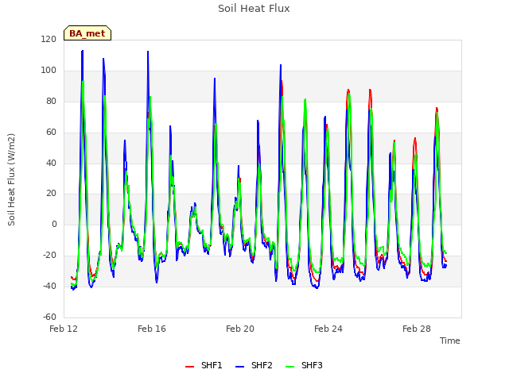Click the -40 y-axis tick label
The height and width of the screenshot is (381, 509).
coord(49,286)
